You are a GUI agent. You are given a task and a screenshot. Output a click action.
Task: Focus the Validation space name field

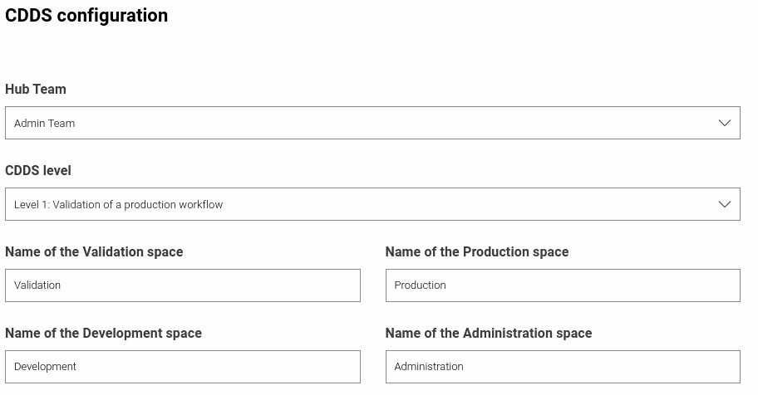click(x=182, y=285)
